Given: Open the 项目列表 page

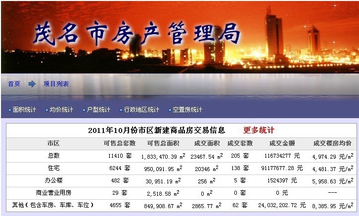Looking at the screenshot, I should coord(56,84).
